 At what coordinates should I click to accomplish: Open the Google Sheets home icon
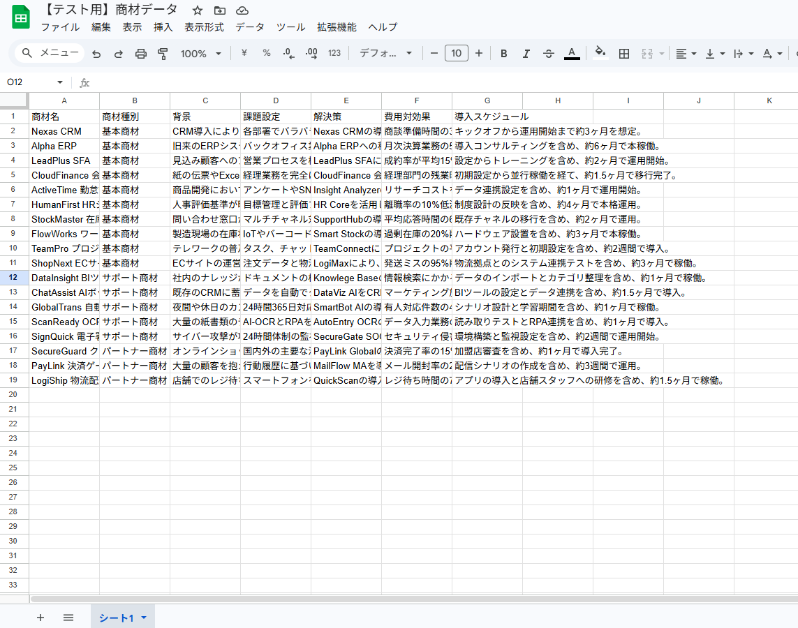[21, 18]
